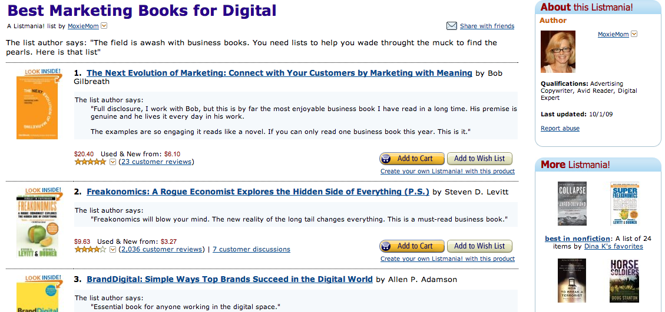Open star rating dropdown for Next Evolution of Marketing

point(113,162)
